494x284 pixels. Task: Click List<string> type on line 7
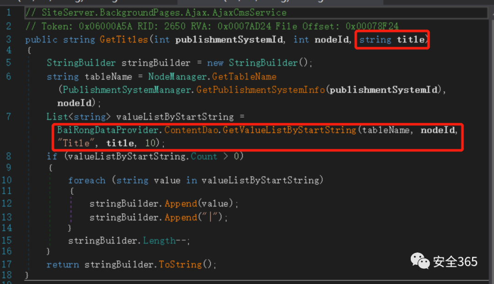click(79, 117)
